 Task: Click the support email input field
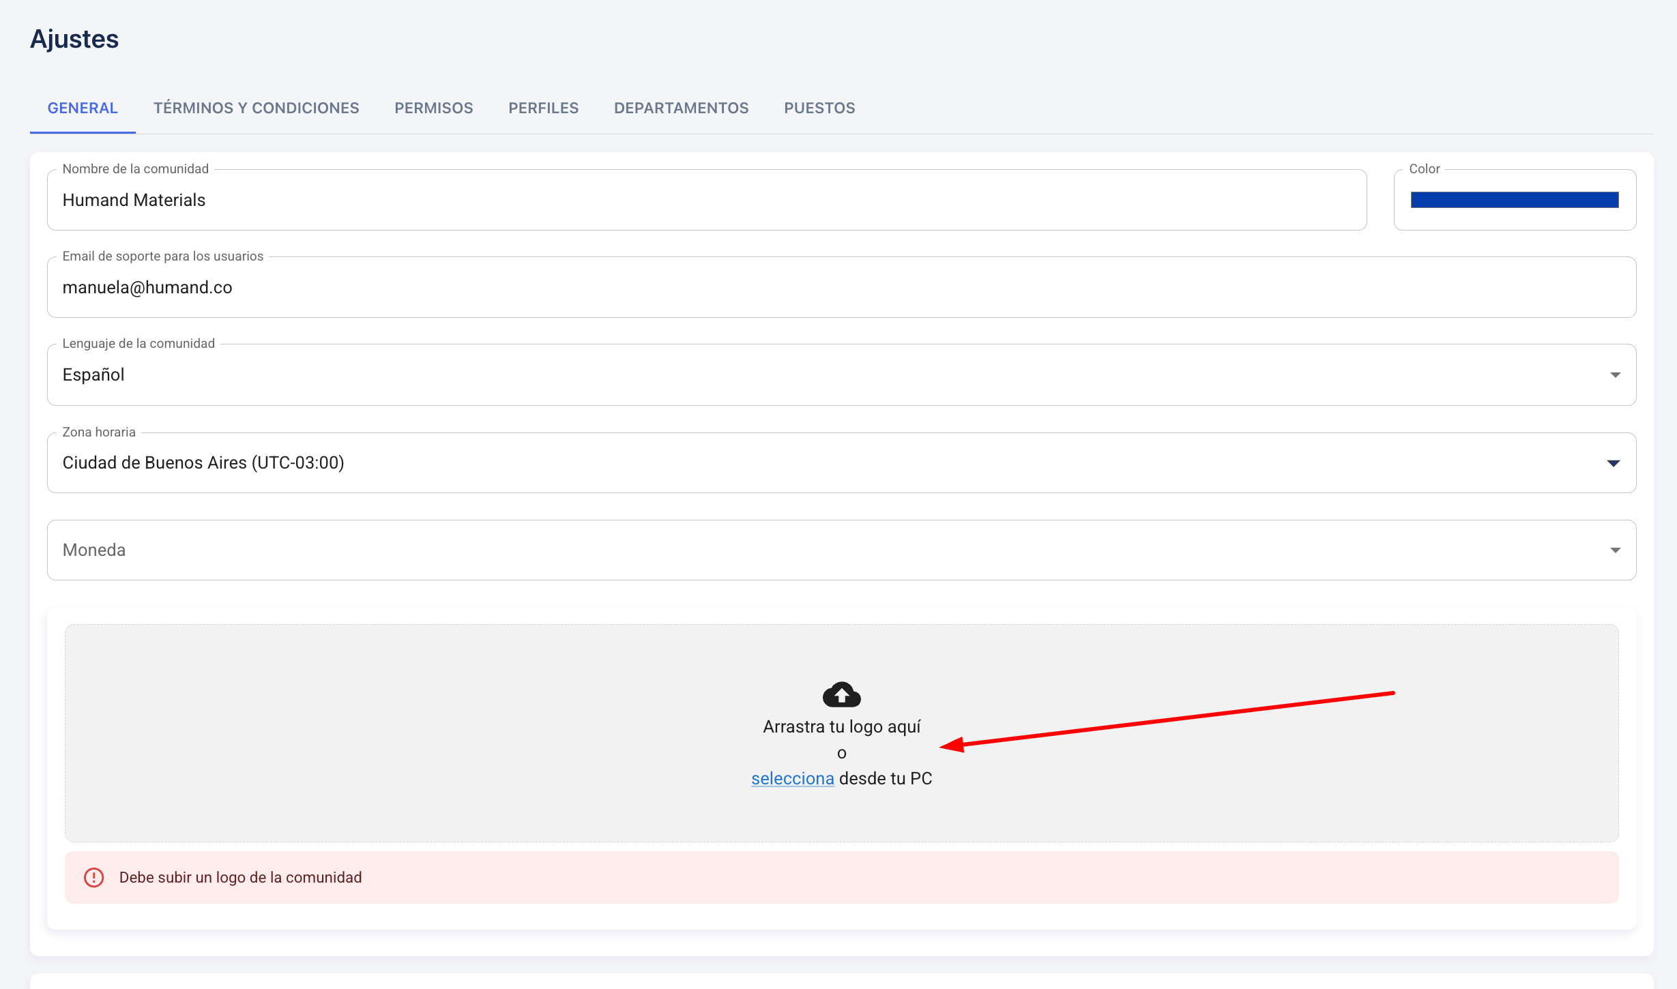tap(841, 287)
